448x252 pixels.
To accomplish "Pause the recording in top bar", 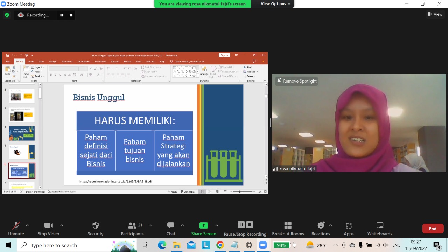I will pyautogui.click(x=62, y=15).
